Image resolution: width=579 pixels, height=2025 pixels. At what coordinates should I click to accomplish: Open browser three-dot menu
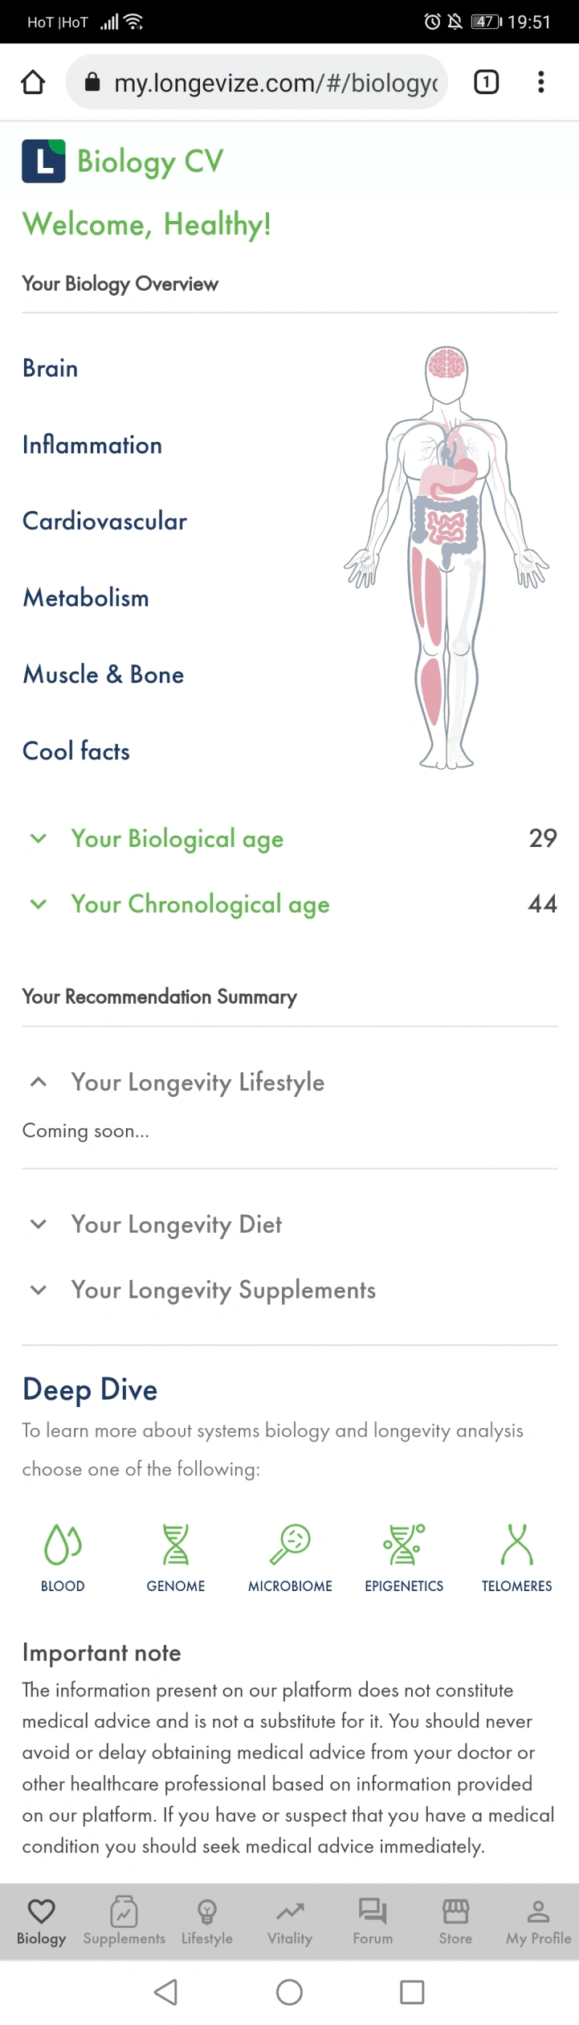point(541,82)
